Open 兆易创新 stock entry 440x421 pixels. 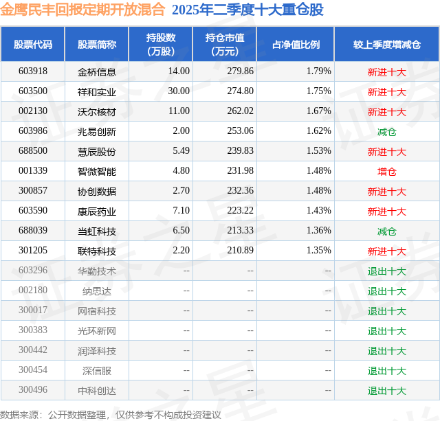[97, 132]
